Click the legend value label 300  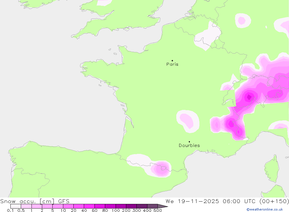(137, 210)
